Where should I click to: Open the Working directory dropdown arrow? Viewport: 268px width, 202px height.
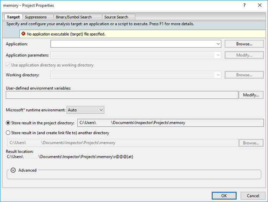tap(218, 75)
